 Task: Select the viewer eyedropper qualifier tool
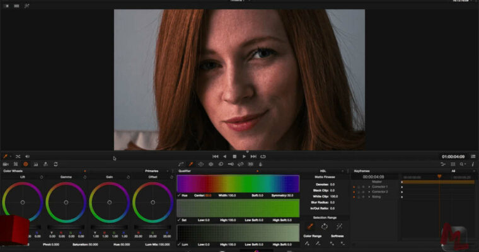pos(5,156)
